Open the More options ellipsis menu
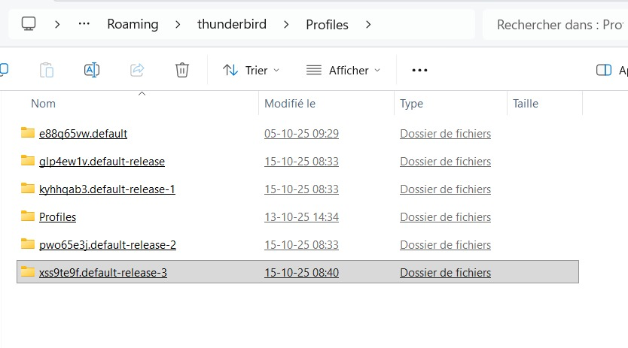The image size is (628, 348). [419, 70]
